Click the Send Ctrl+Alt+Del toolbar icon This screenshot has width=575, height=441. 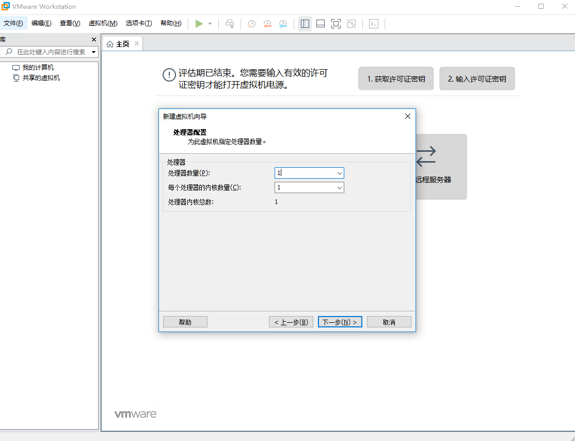tap(230, 24)
